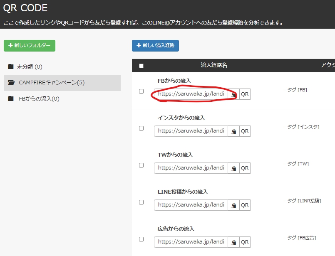
Task: Select the URL field for FBからの流入
Action: pos(191,94)
